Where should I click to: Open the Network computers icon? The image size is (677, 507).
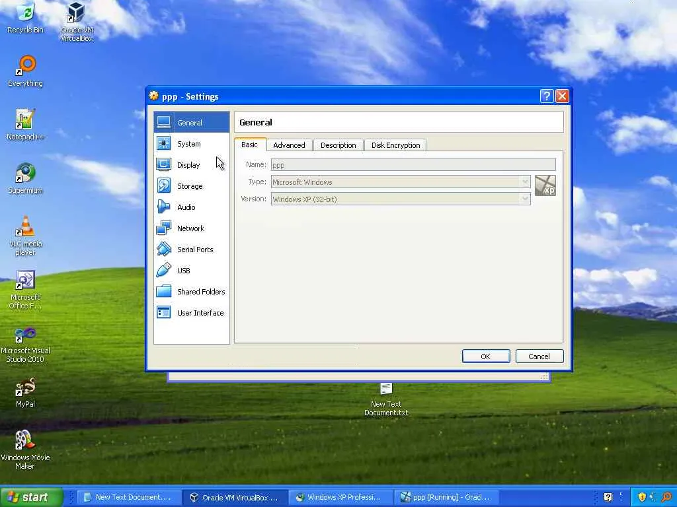(x=164, y=228)
